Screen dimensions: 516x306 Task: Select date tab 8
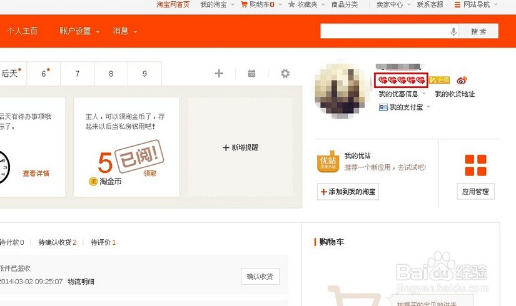tap(111, 74)
